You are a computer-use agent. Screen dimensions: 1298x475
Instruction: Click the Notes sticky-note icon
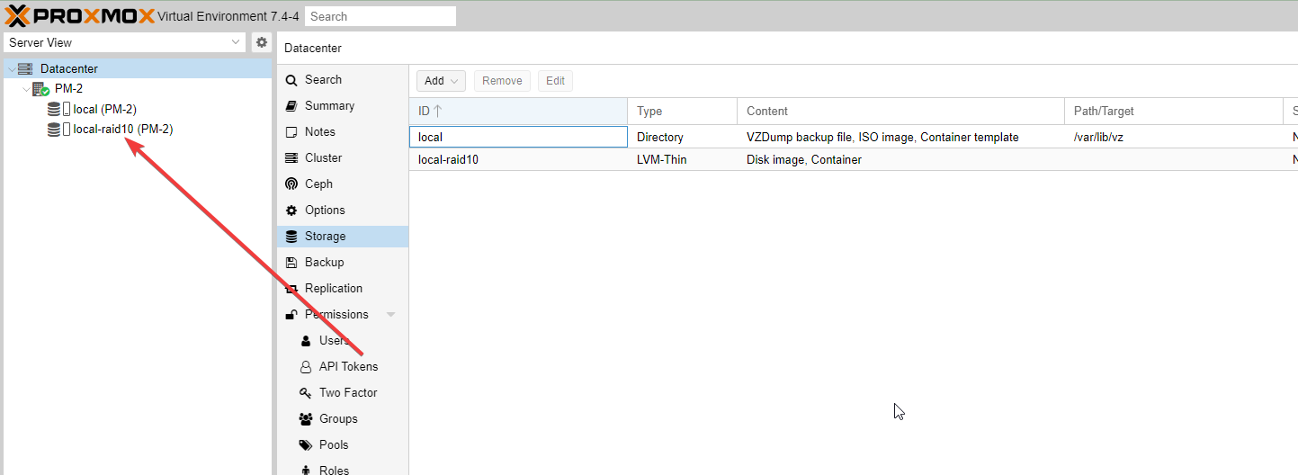[291, 132]
